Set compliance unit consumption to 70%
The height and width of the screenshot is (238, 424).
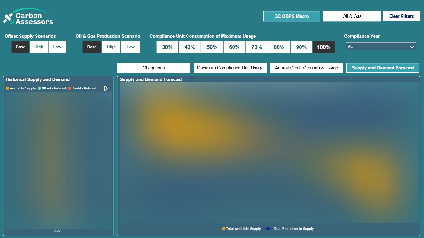pyautogui.click(x=257, y=47)
